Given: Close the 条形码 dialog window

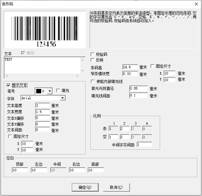Looking at the screenshot, I should click(196, 4).
